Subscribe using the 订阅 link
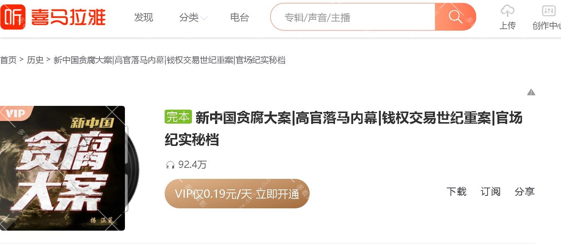This screenshot has height=245, width=561. point(491,192)
